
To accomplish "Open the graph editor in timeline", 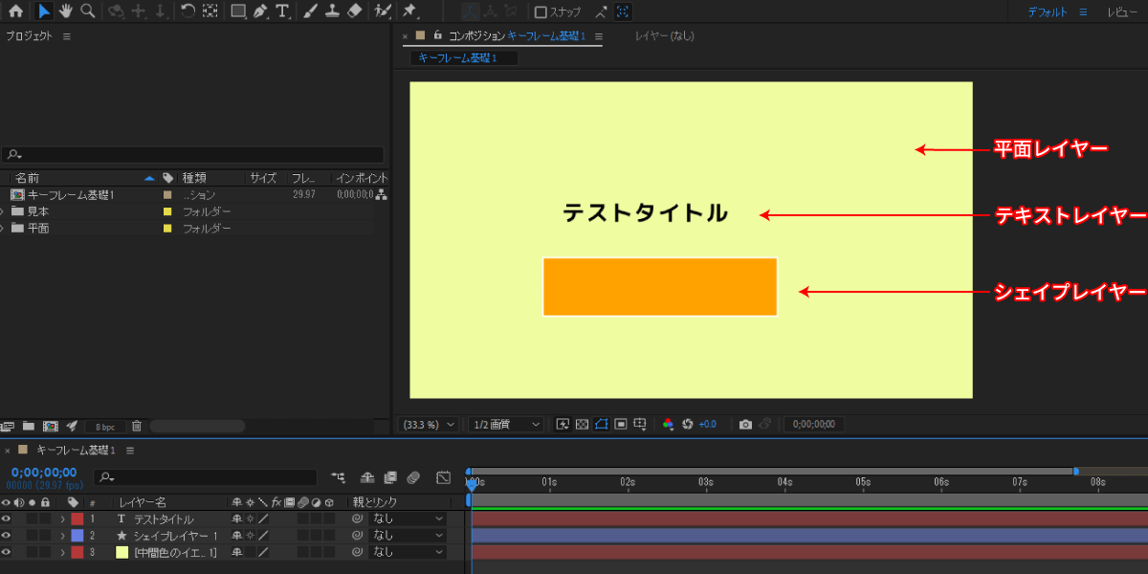I will point(444,476).
